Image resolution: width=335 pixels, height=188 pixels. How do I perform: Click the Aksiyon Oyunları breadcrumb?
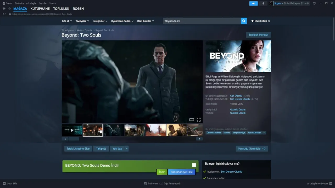pos(85,30)
